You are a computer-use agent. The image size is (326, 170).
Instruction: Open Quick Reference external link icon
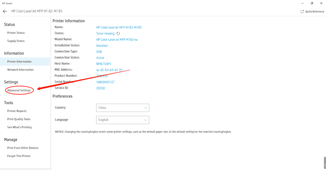[x=302, y=11]
